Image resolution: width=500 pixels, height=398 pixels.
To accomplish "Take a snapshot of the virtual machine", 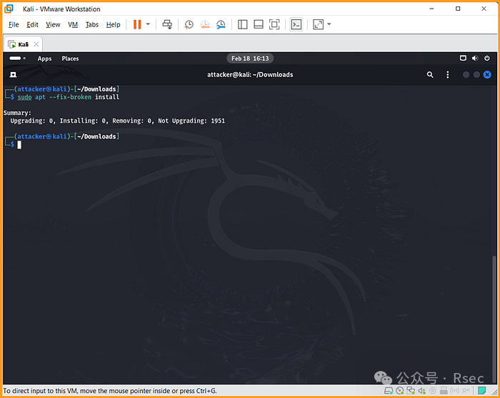I will click(189, 24).
